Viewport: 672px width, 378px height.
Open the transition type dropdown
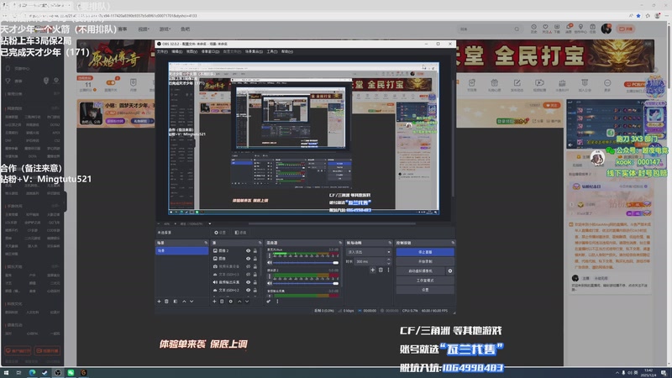click(x=369, y=252)
